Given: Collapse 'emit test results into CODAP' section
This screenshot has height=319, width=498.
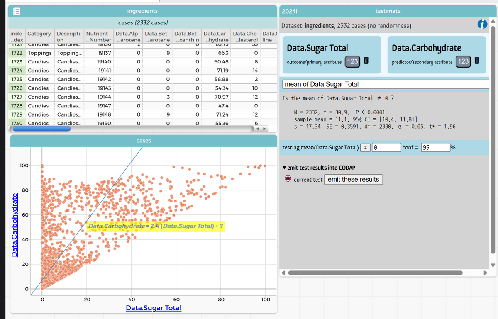Looking at the screenshot, I should click(x=284, y=168).
